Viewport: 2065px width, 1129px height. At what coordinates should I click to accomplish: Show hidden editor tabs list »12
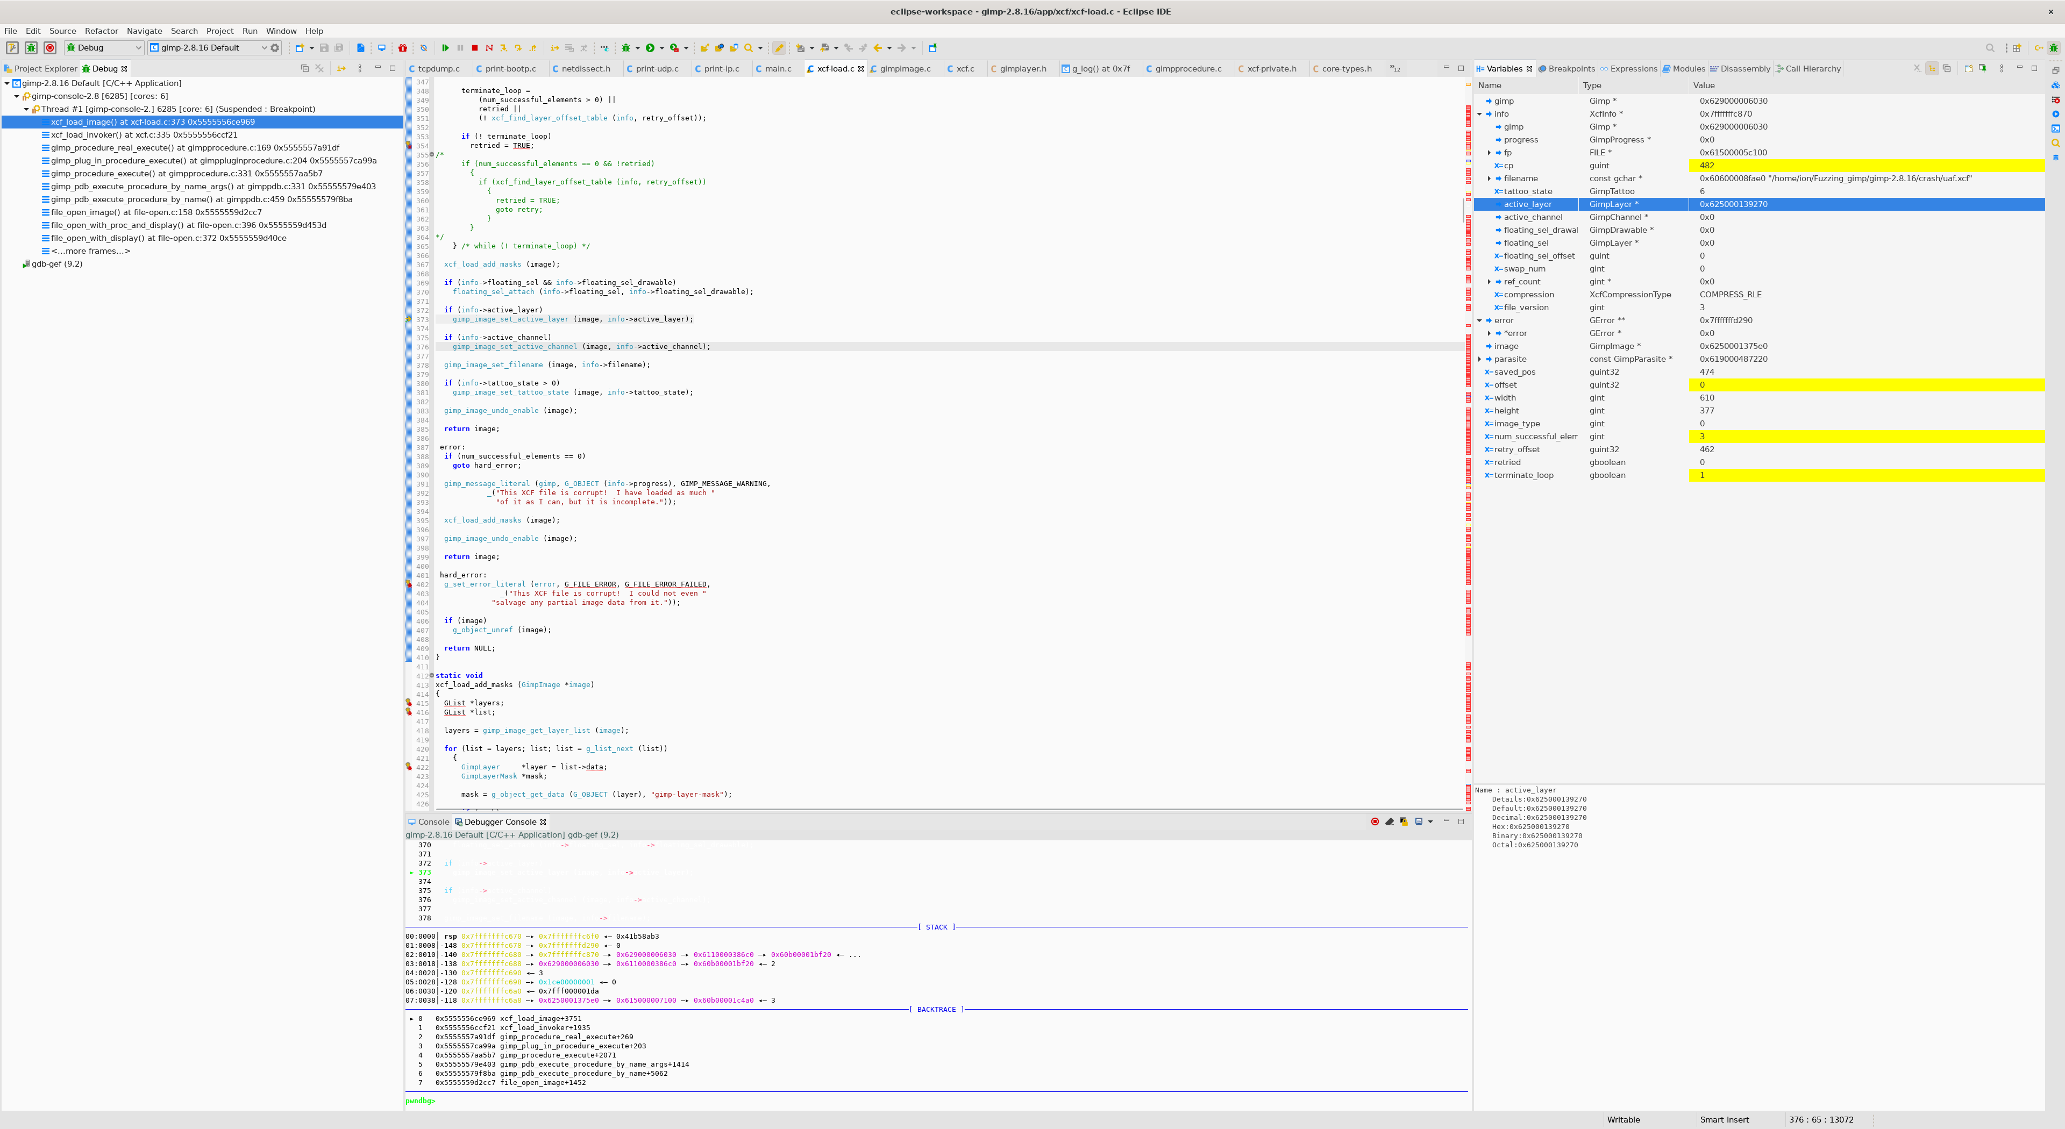(1395, 69)
